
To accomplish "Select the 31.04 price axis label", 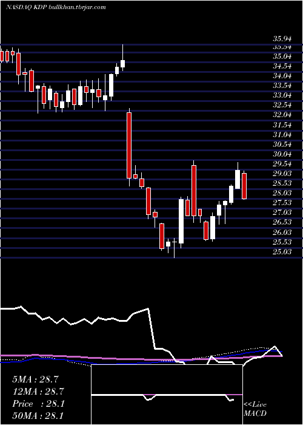I will [x=282, y=135].
